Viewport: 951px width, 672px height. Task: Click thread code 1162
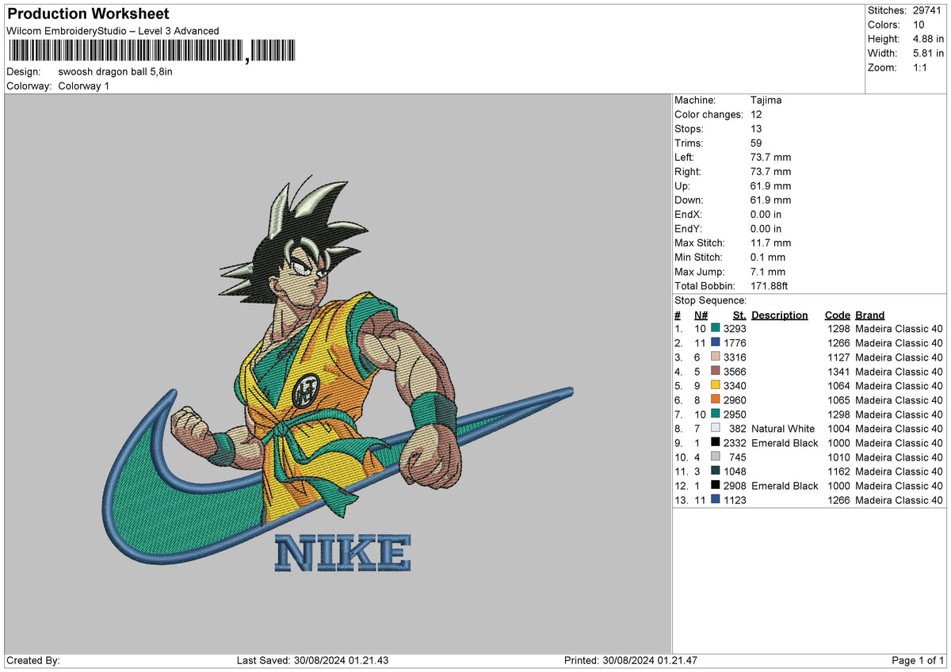(838, 472)
